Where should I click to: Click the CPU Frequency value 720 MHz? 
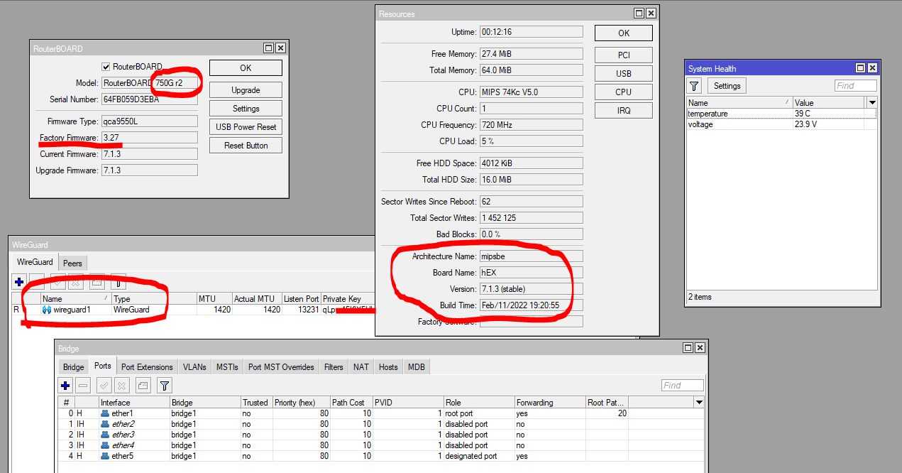532,125
